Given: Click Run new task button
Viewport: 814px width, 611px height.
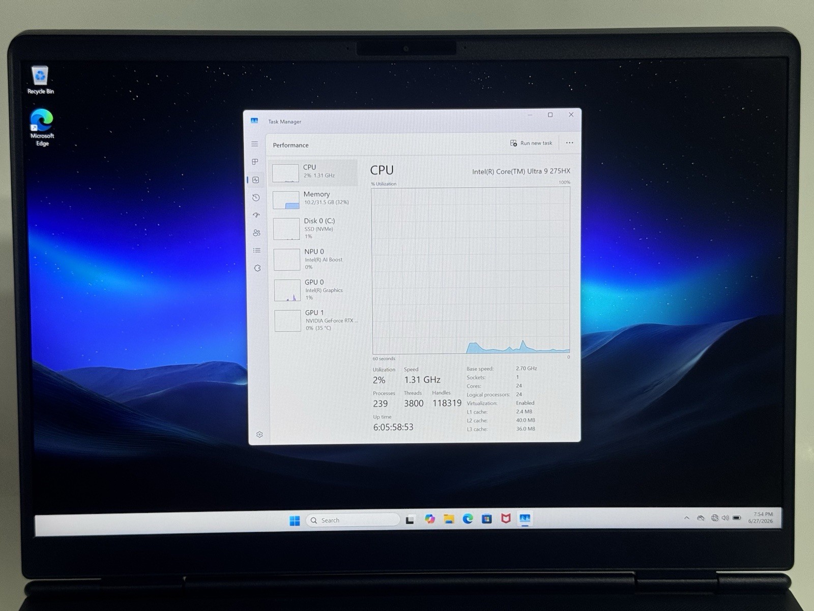Looking at the screenshot, I should pos(531,143).
